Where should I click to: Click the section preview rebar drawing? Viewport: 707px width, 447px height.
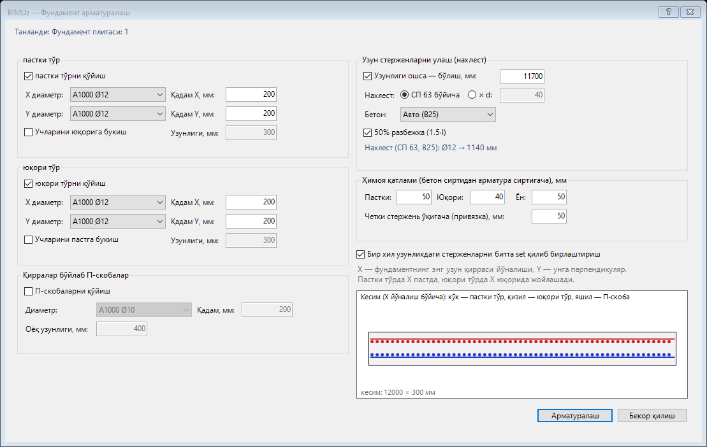pyautogui.click(x=522, y=348)
